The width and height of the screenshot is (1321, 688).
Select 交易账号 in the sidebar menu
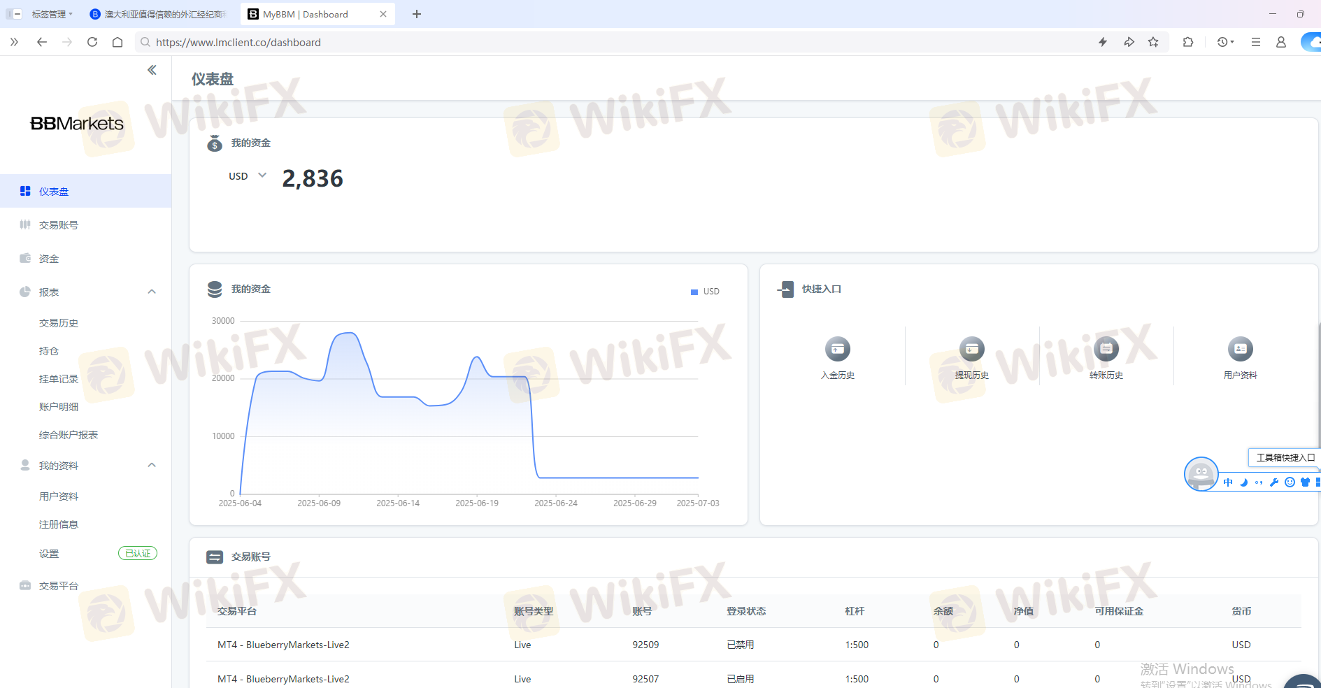(x=59, y=225)
